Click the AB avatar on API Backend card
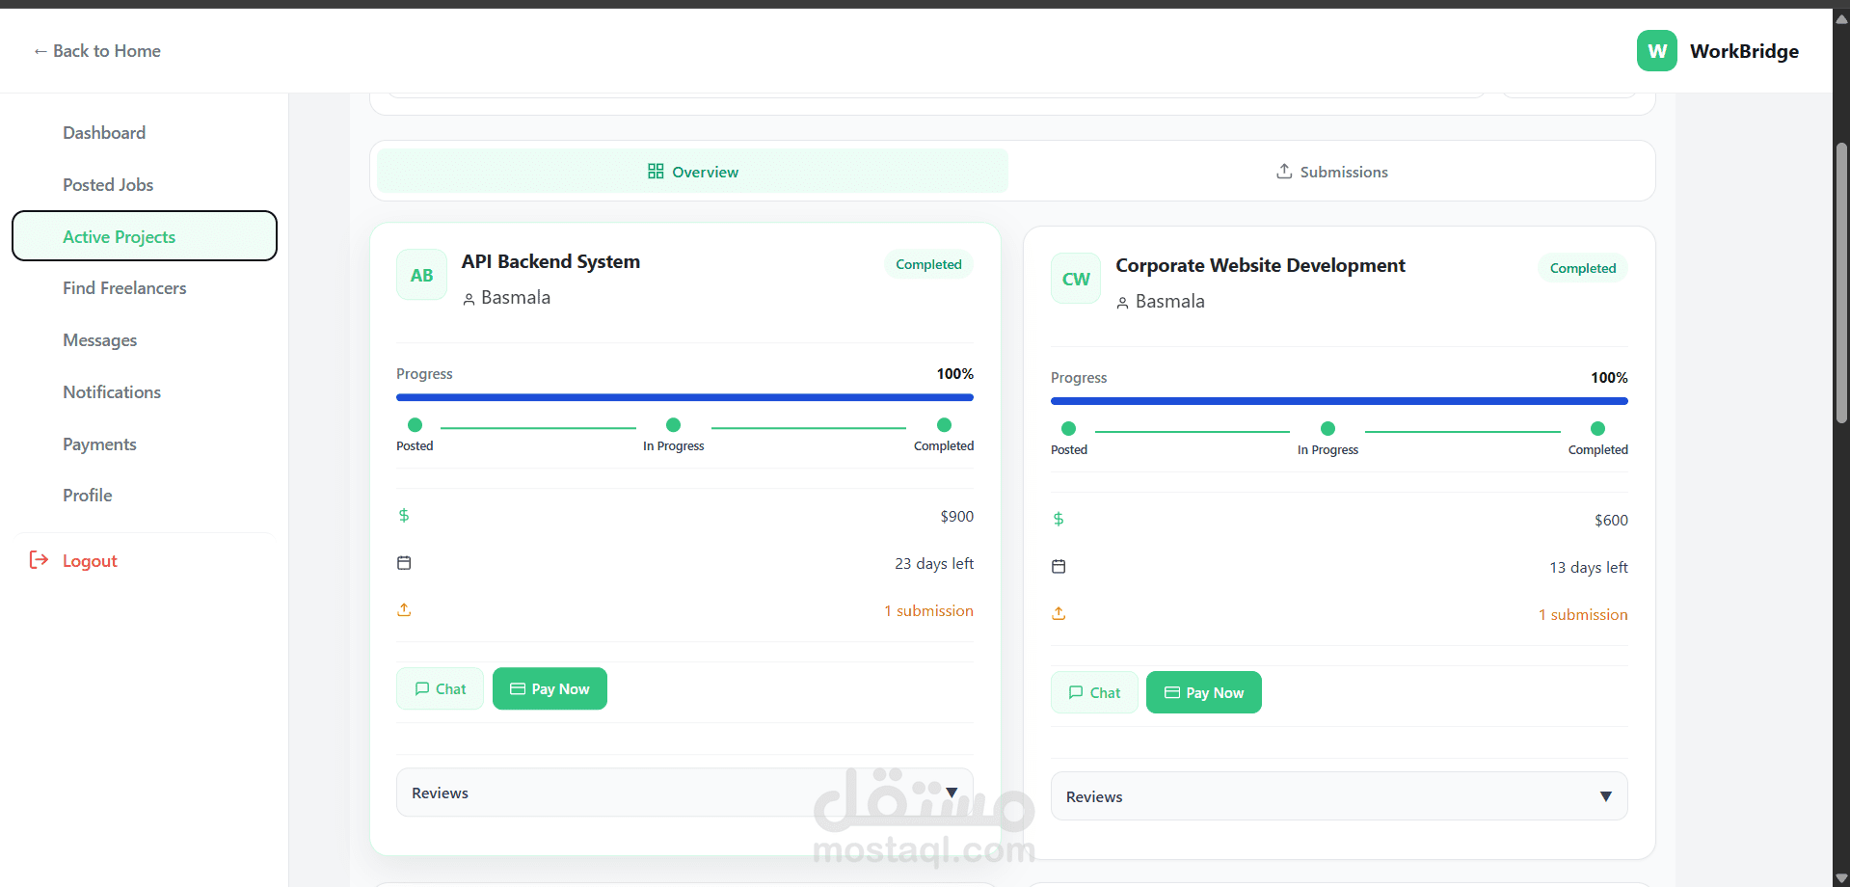 point(421,275)
